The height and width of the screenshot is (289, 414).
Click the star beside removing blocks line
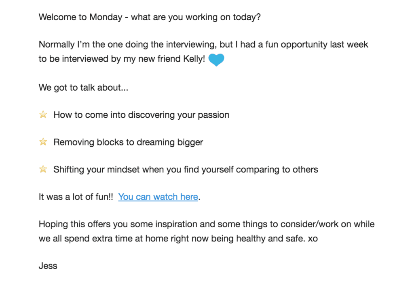[x=43, y=142]
